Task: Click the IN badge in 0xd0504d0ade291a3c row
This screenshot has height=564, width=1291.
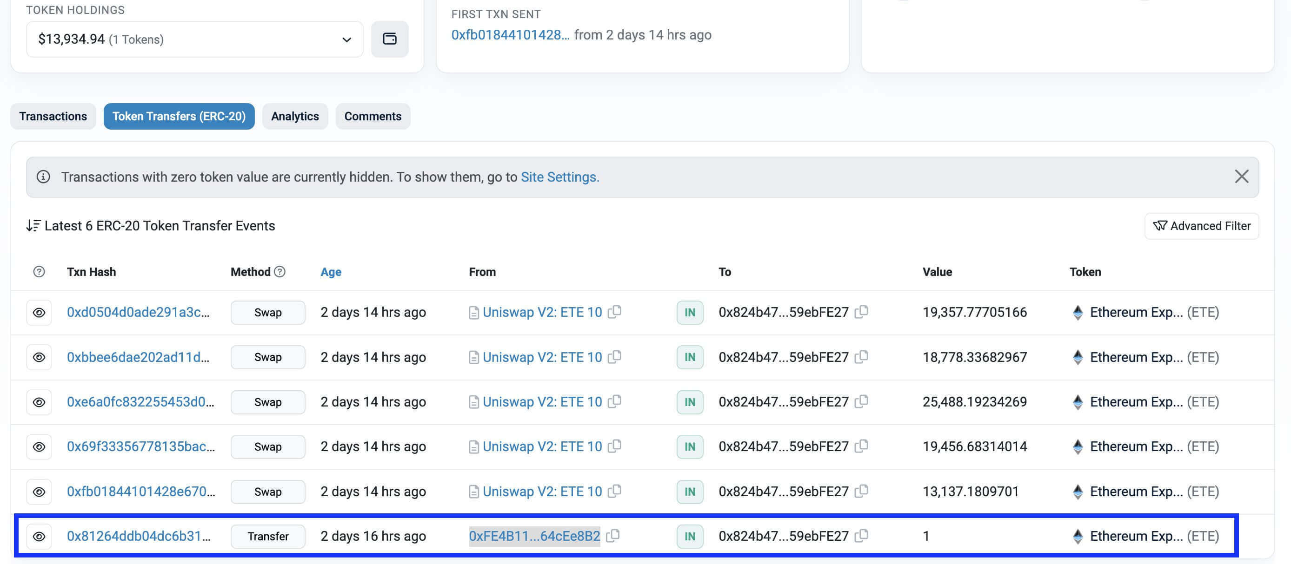Action: tap(690, 313)
